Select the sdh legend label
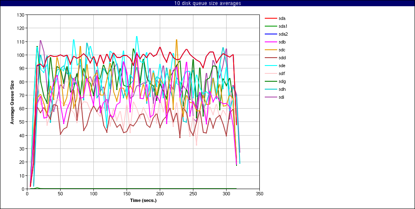 click(x=282, y=89)
